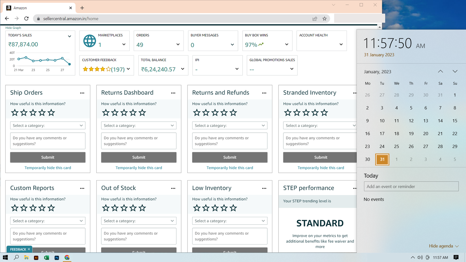Submit feedback on Returns Dashboard card
This screenshot has height=262, width=466.
point(139,157)
